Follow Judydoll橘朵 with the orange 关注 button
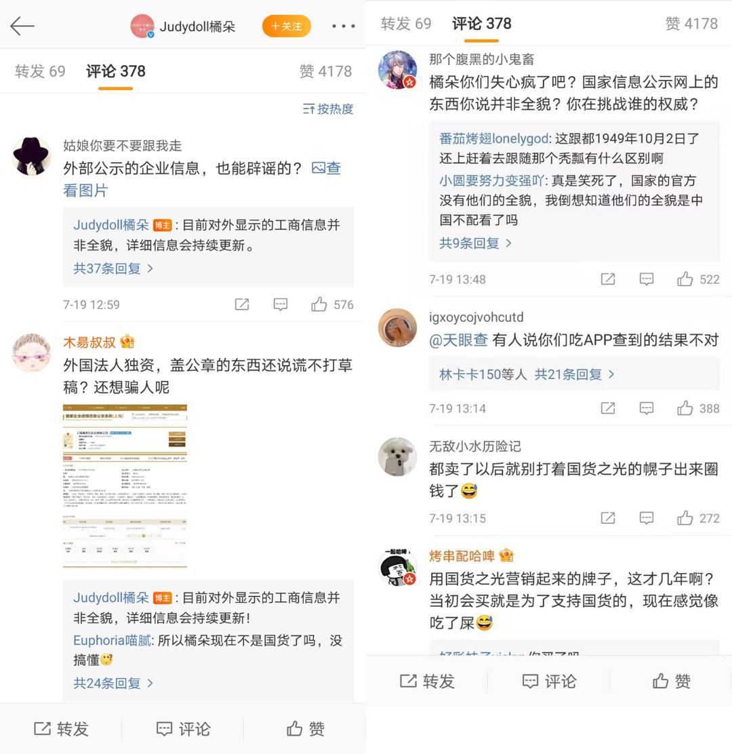 coord(287,26)
